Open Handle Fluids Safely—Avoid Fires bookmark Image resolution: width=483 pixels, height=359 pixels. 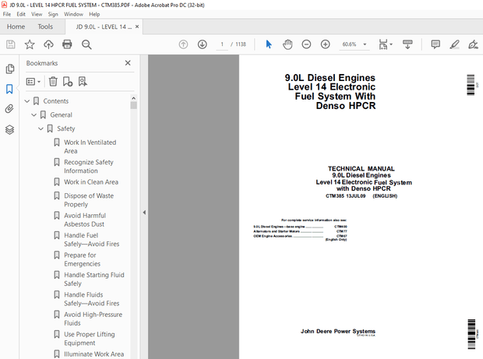coord(91,299)
